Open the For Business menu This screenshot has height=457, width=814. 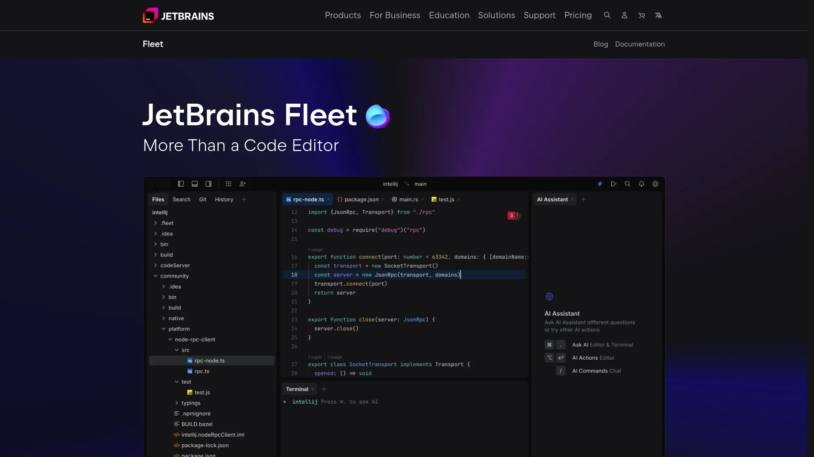pyautogui.click(x=395, y=15)
